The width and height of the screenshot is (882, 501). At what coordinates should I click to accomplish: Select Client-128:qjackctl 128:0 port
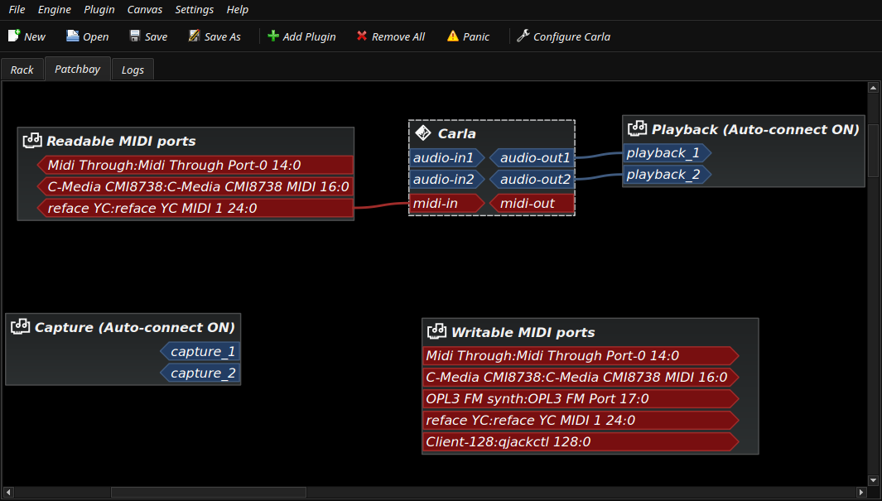(x=581, y=441)
